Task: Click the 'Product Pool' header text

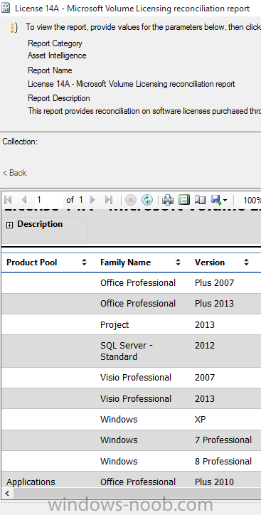Action: coord(32,262)
